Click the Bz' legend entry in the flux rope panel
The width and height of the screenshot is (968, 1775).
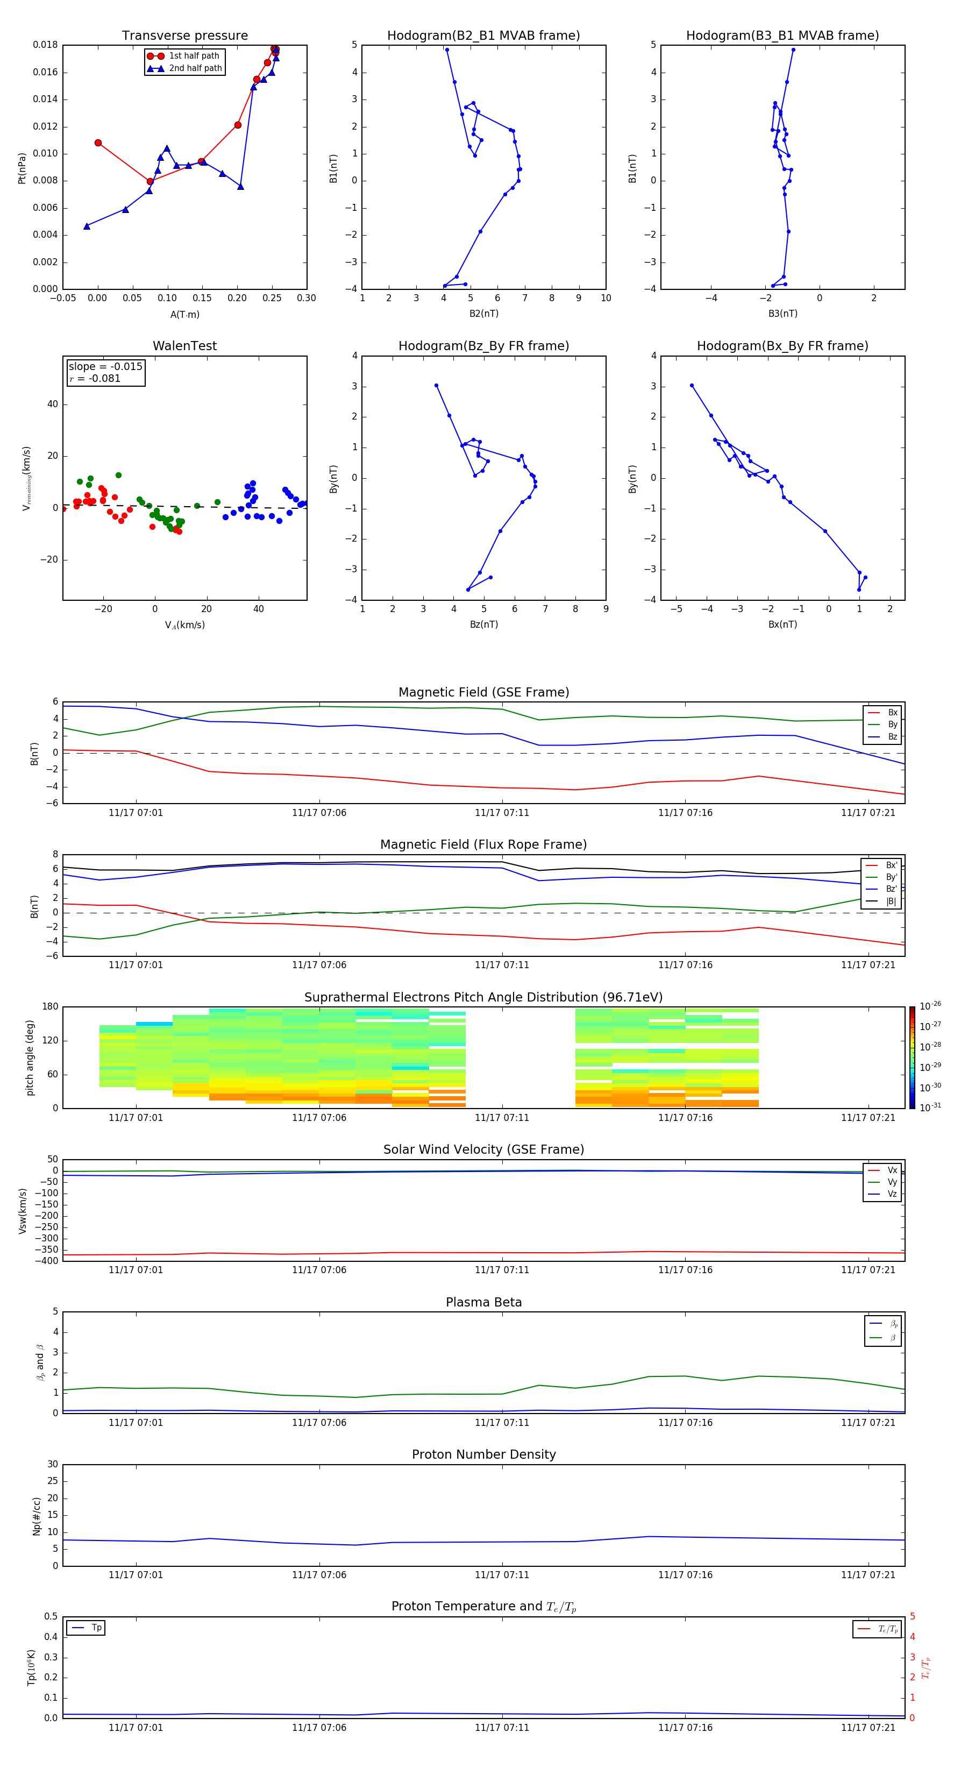pos(881,889)
